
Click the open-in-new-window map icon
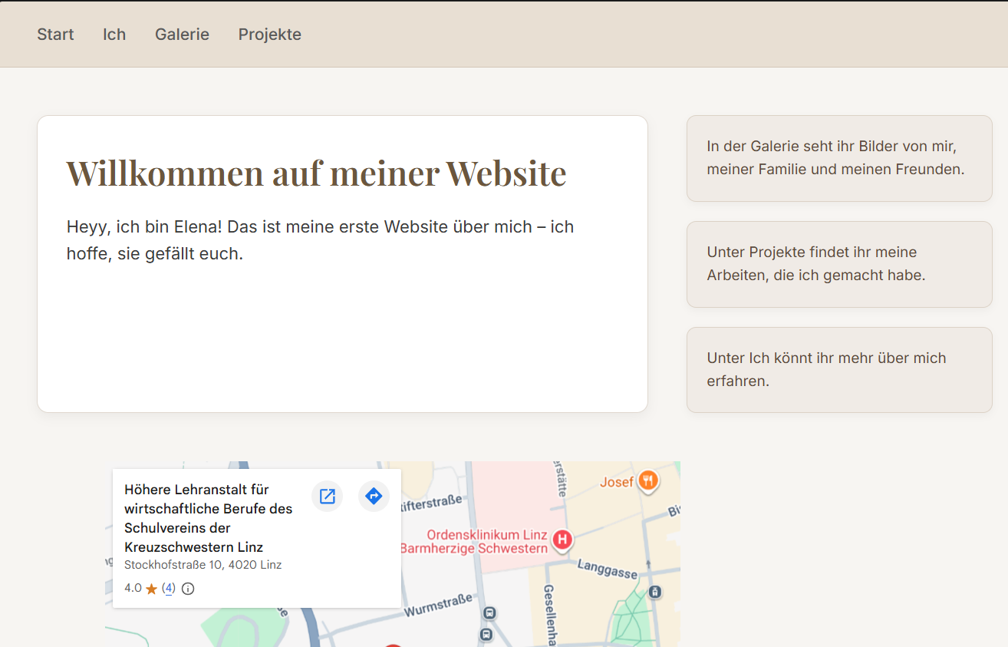pyautogui.click(x=328, y=497)
